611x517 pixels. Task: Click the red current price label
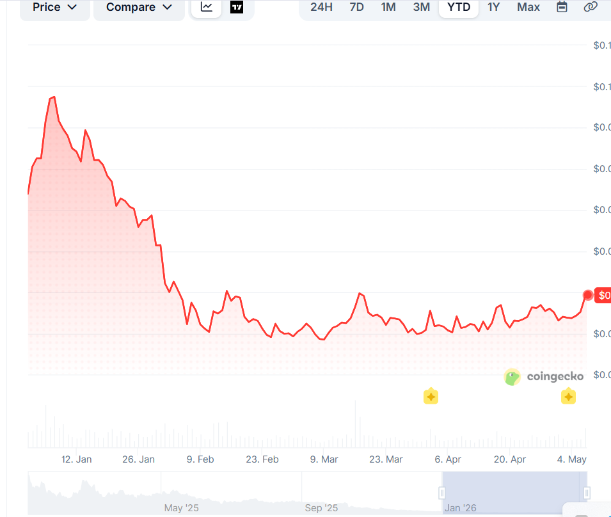click(603, 296)
